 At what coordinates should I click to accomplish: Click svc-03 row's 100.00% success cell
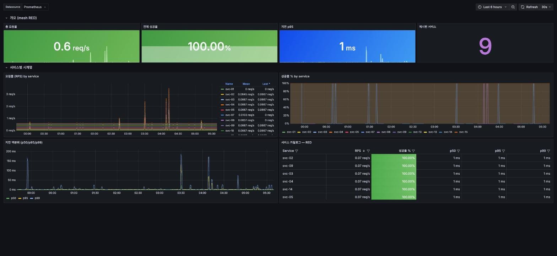(x=394, y=174)
